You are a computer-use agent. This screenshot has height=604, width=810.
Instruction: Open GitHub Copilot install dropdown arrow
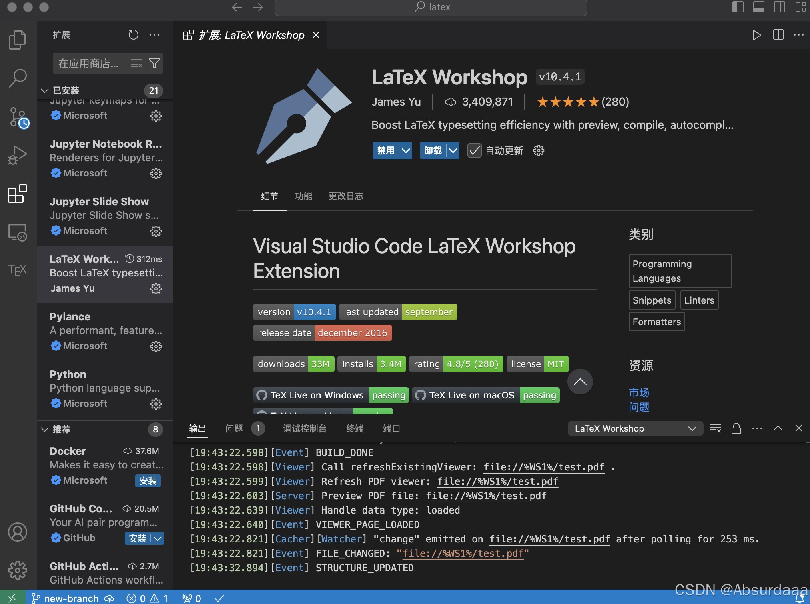(158, 539)
